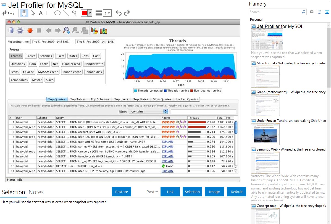Open the Filter 'contains' combo box

tap(148, 112)
